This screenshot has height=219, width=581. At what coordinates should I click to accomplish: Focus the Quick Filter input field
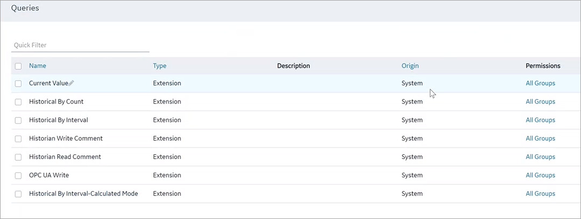coord(80,45)
